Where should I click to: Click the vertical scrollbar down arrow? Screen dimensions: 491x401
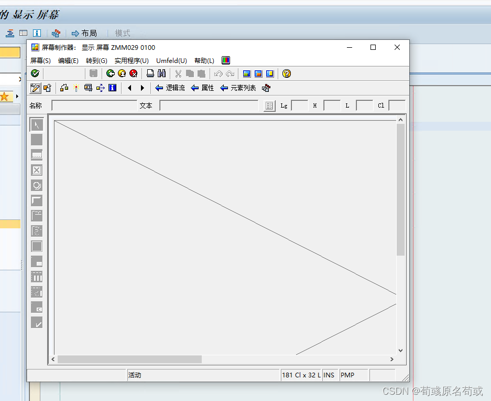coord(400,351)
